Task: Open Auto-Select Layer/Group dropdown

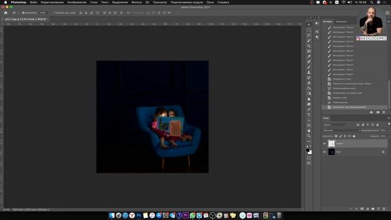Action: pyautogui.click(x=45, y=13)
